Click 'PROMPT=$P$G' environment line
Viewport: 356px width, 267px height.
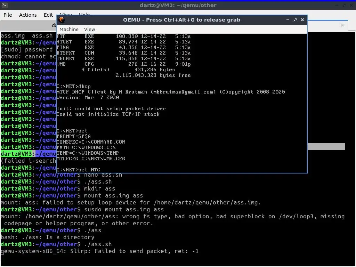tap(74, 136)
